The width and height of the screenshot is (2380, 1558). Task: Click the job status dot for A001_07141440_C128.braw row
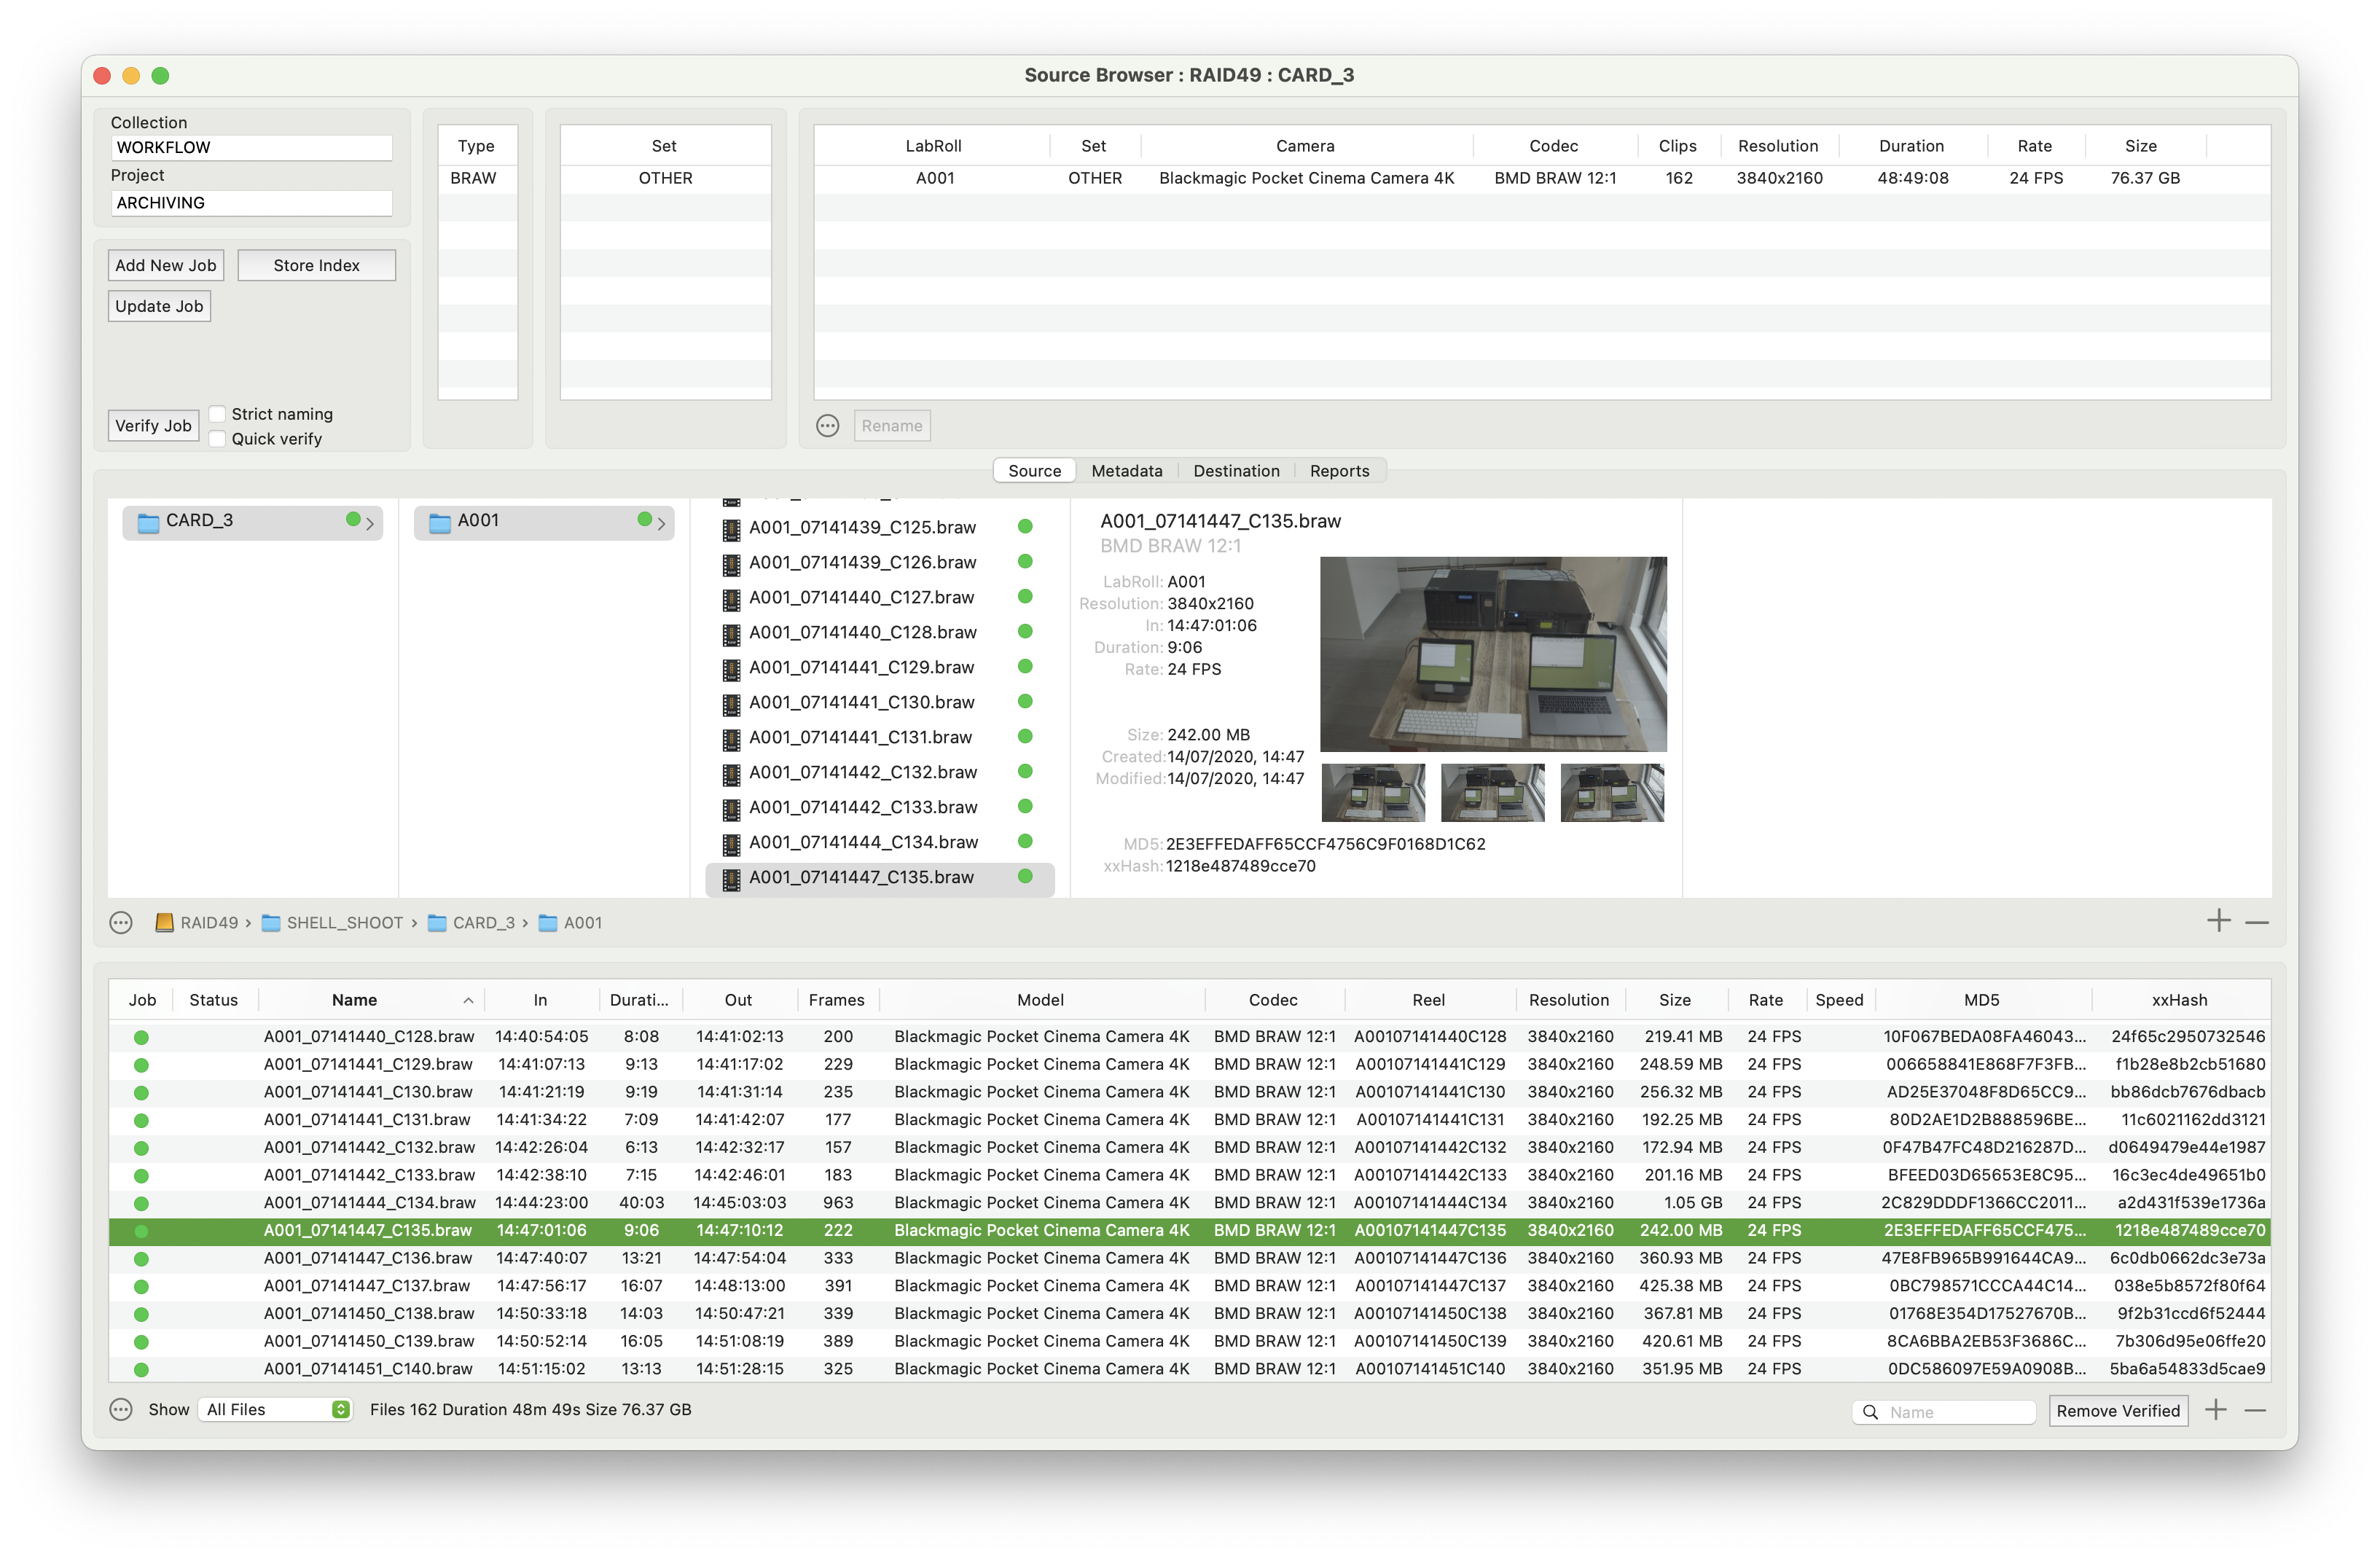pyautogui.click(x=141, y=1038)
